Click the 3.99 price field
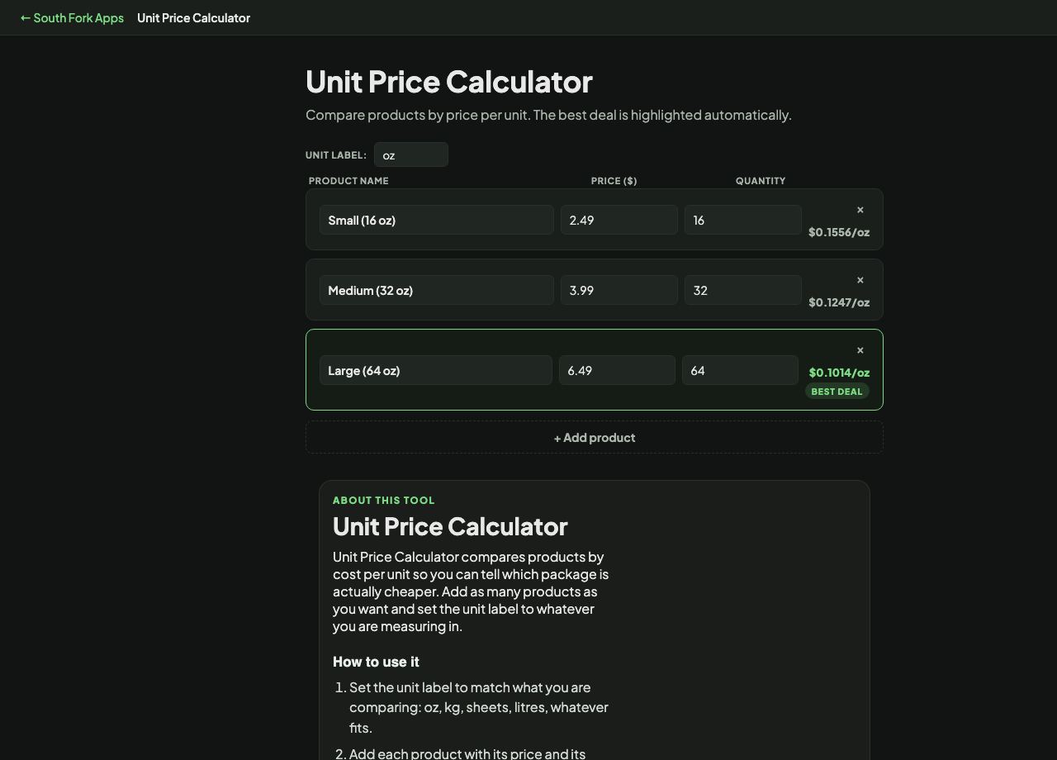This screenshot has height=760, width=1057. (619, 290)
